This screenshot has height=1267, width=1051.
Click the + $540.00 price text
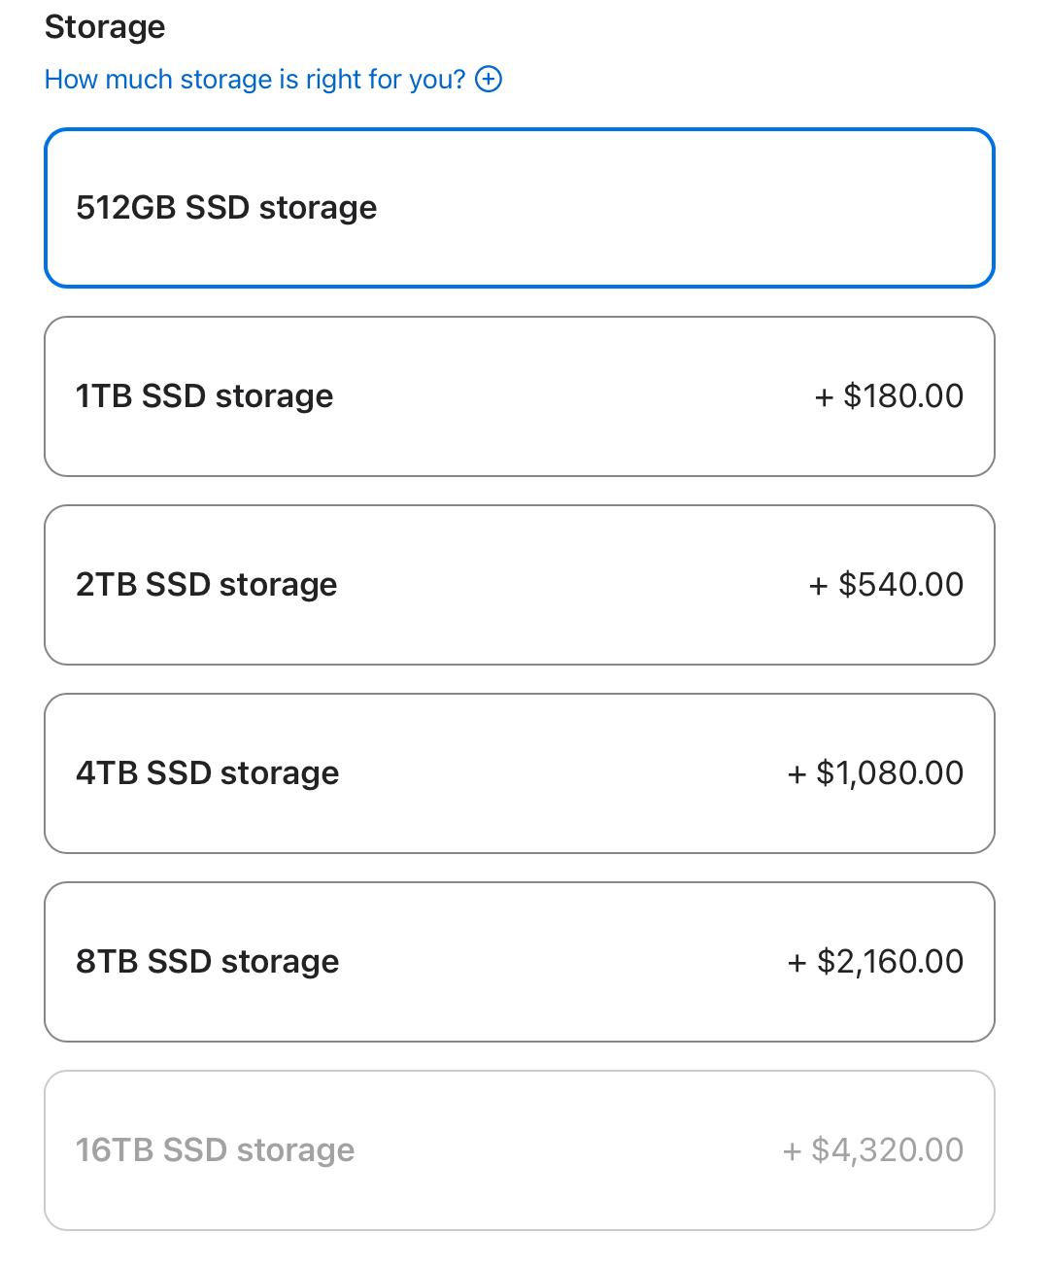point(886,585)
